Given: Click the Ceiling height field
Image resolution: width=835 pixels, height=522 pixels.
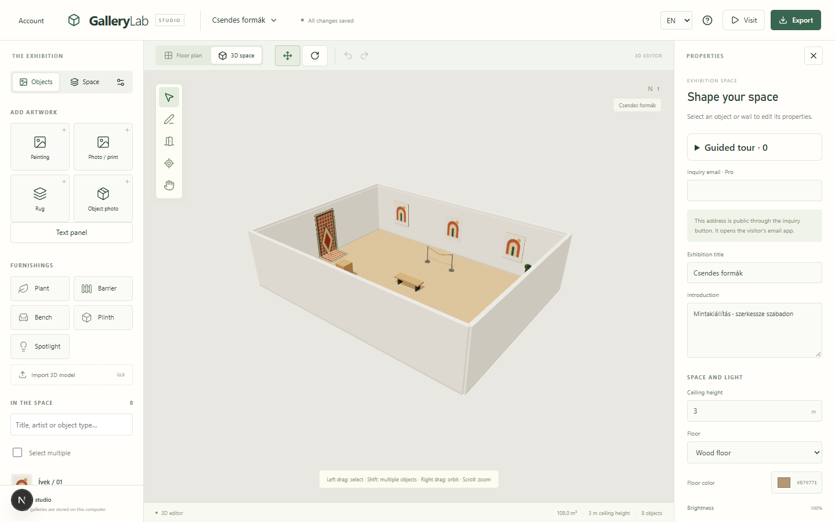Looking at the screenshot, I should coord(754,411).
